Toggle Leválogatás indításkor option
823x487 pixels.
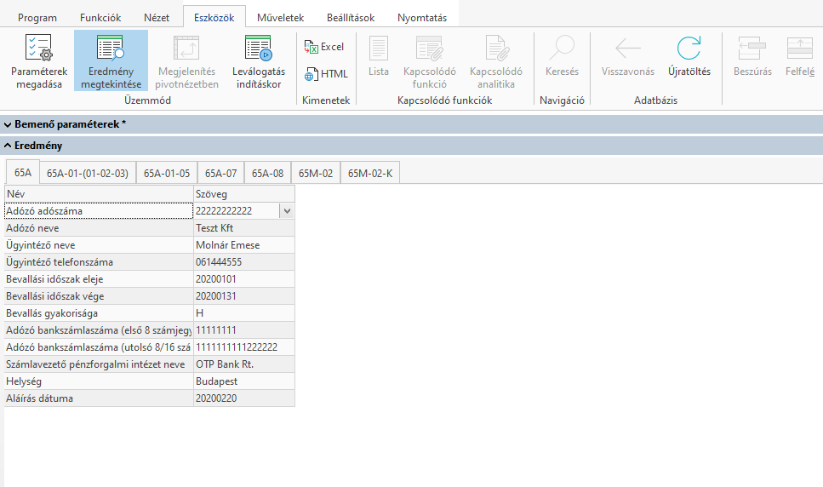pos(259,61)
